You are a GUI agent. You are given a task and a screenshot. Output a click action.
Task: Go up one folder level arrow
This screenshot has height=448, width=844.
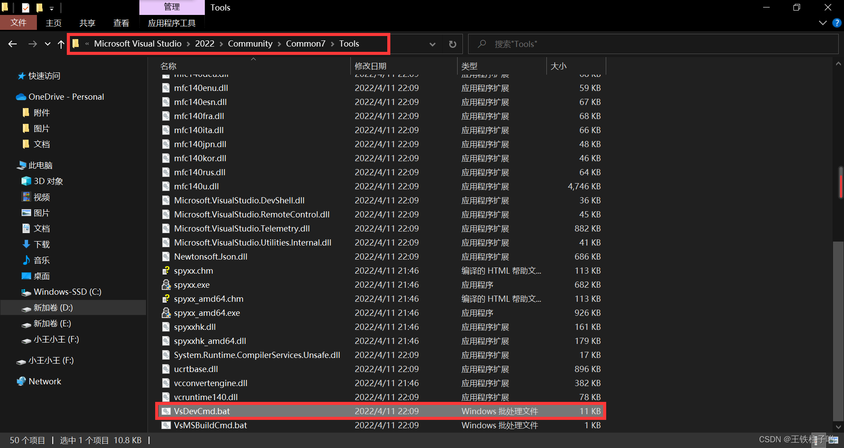pos(61,44)
